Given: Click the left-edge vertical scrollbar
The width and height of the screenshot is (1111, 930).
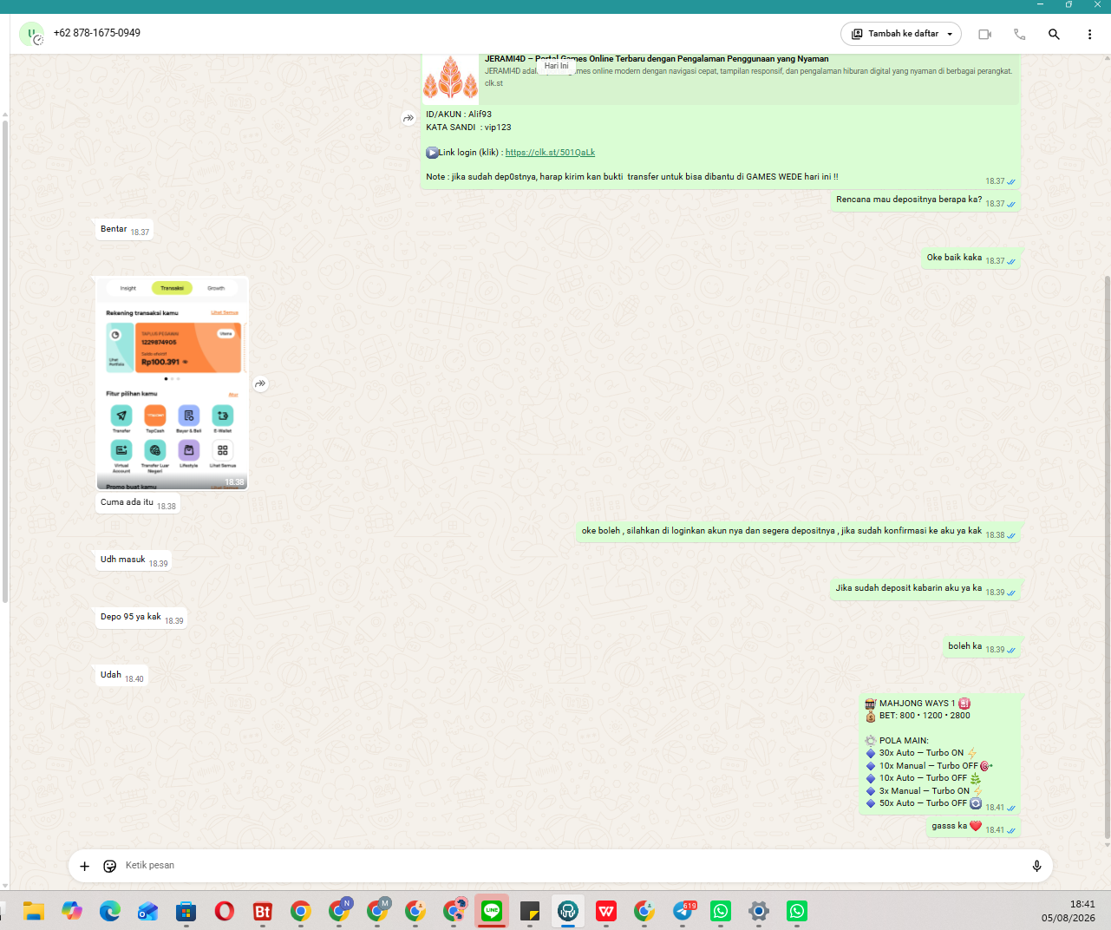Looking at the screenshot, I should coord(4,361).
